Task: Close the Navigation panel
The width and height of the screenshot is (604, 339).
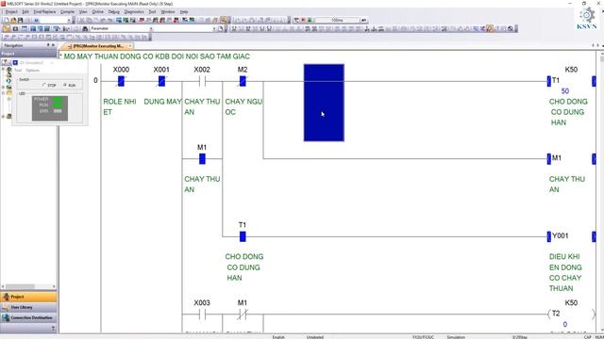Action: coord(53,45)
